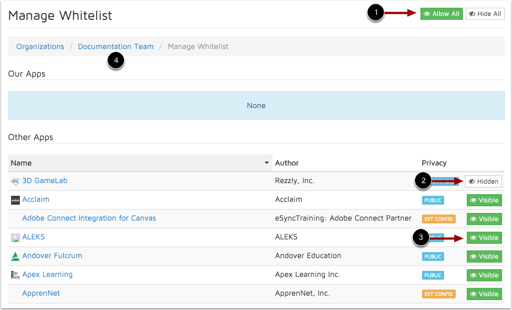
Task: Select author text ApprenNet, Inc.
Action: 302,293
